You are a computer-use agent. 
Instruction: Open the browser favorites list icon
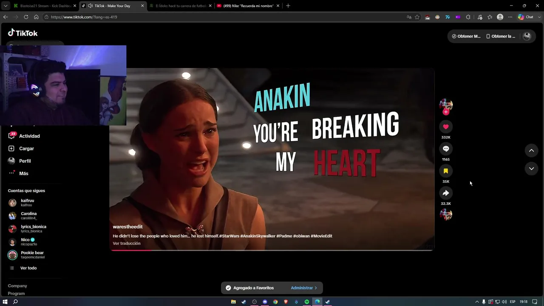[490, 17]
